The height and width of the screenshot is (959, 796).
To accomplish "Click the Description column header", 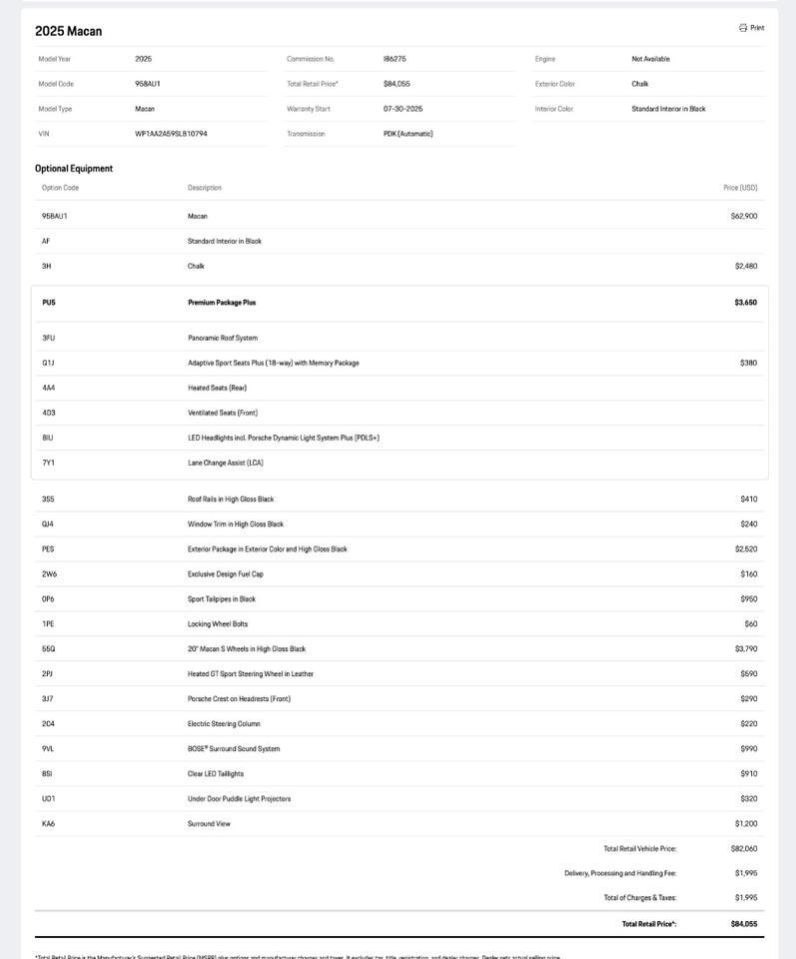I will click(x=205, y=188).
